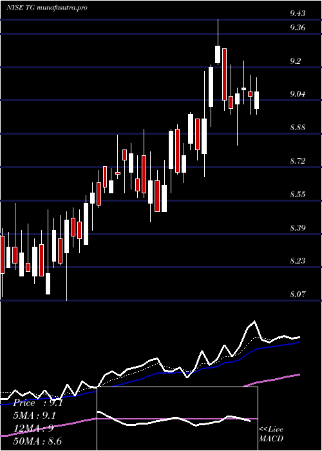This screenshot has width=322, height=451.
Task: Click the tallest candle peaking at 9.43
Action: (218, 42)
